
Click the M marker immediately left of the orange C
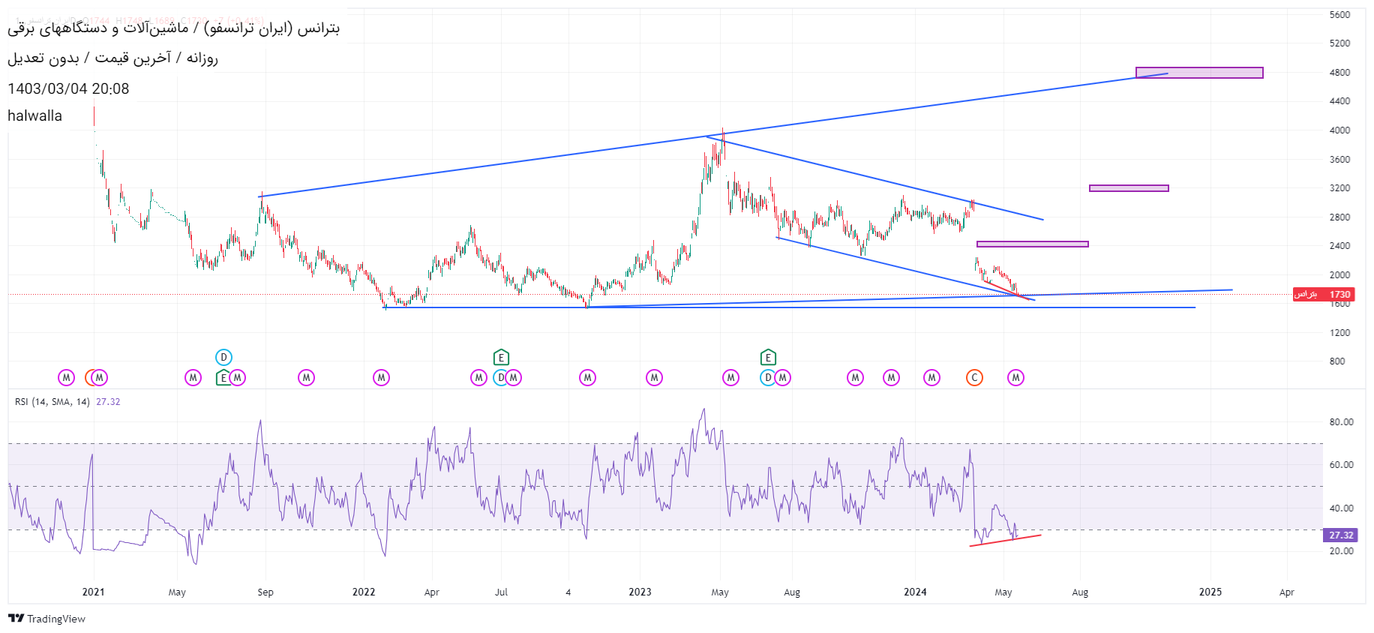point(932,377)
